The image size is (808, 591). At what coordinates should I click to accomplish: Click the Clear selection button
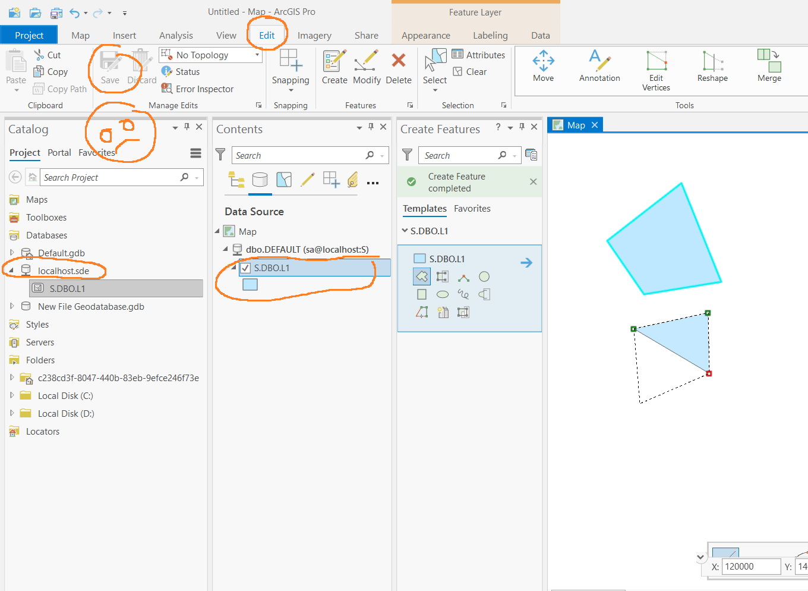click(x=469, y=71)
